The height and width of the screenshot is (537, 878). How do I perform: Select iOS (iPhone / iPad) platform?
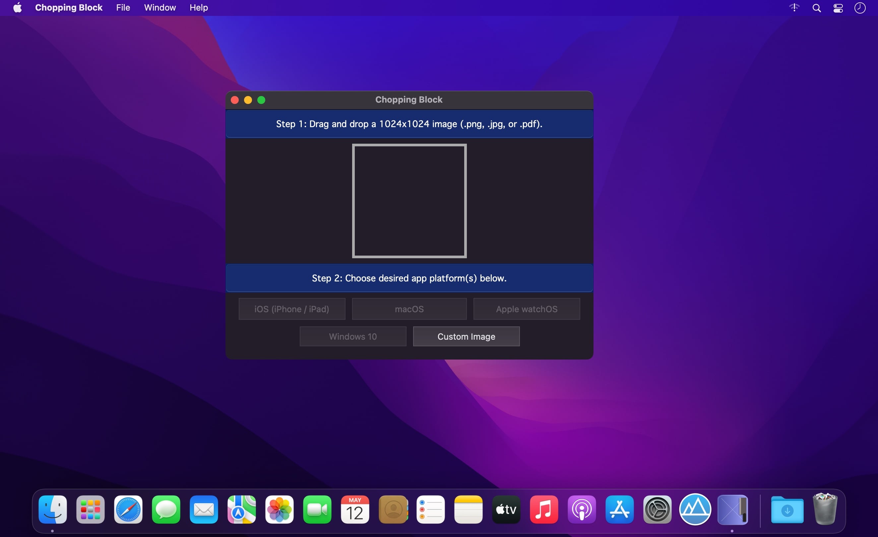(x=291, y=309)
